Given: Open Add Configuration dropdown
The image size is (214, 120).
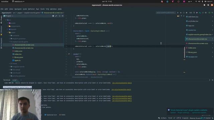Looking at the screenshot, I should click(x=166, y=13).
